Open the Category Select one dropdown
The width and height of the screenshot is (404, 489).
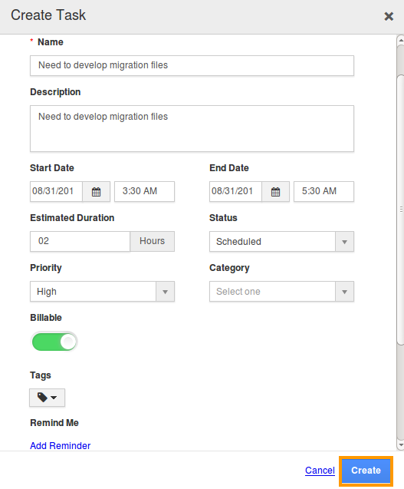281,292
